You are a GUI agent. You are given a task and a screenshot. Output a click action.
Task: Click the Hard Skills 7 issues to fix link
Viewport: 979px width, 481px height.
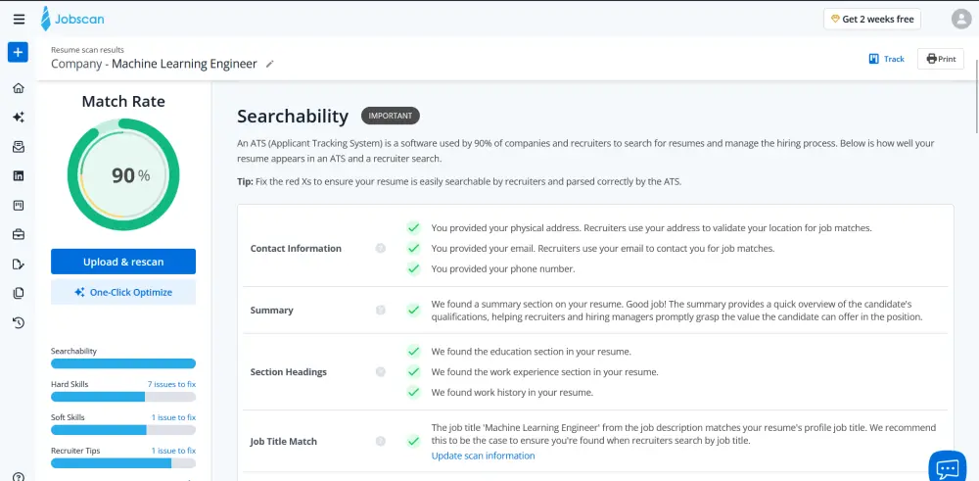pos(171,384)
